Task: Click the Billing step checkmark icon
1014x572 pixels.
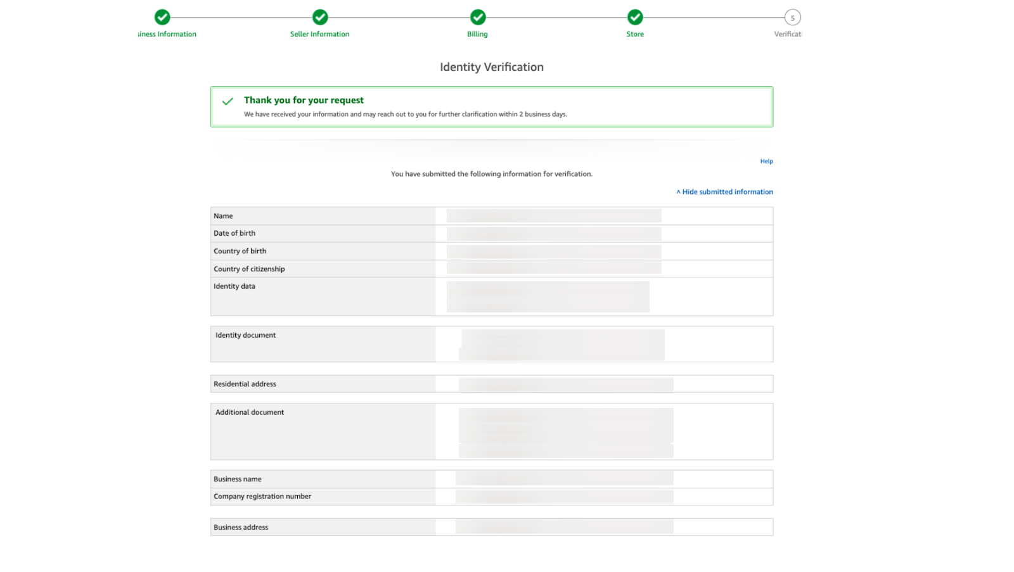Action: (478, 17)
